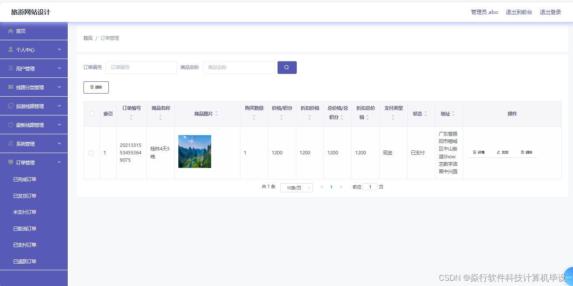Open the 10条/页 page size dropdown
Viewport: 573px width, 286px height.
(296, 187)
